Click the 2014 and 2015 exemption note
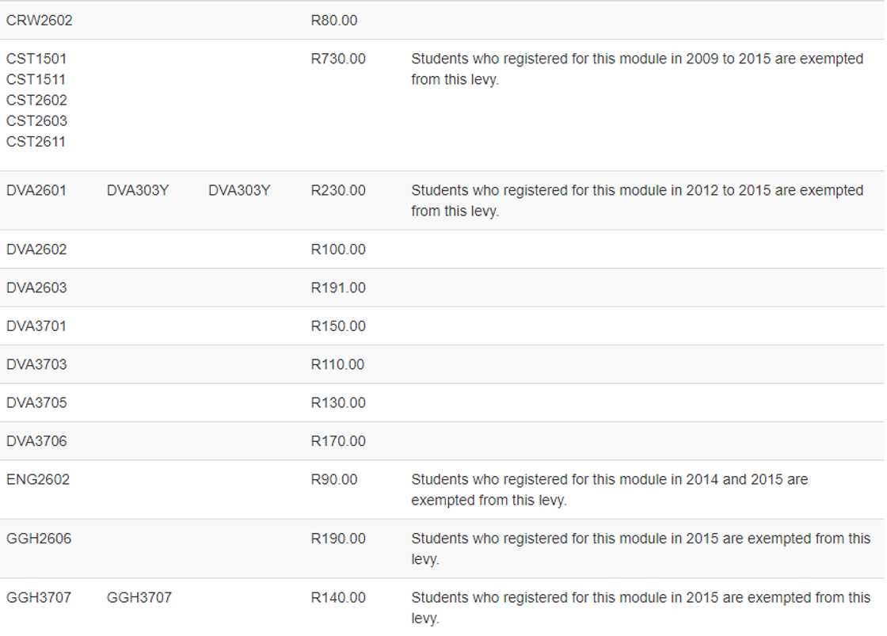Viewport: 887px width, 636px height. [609, 489]
